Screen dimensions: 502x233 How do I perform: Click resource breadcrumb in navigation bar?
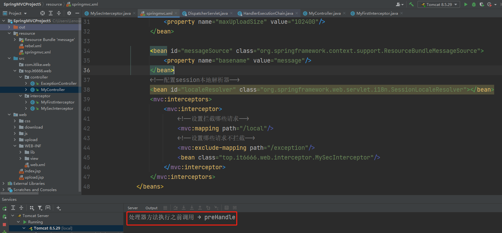pos(54,4)
